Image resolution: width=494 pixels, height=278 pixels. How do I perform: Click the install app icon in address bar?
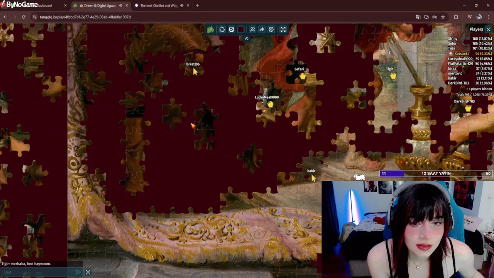click(426, 17)
